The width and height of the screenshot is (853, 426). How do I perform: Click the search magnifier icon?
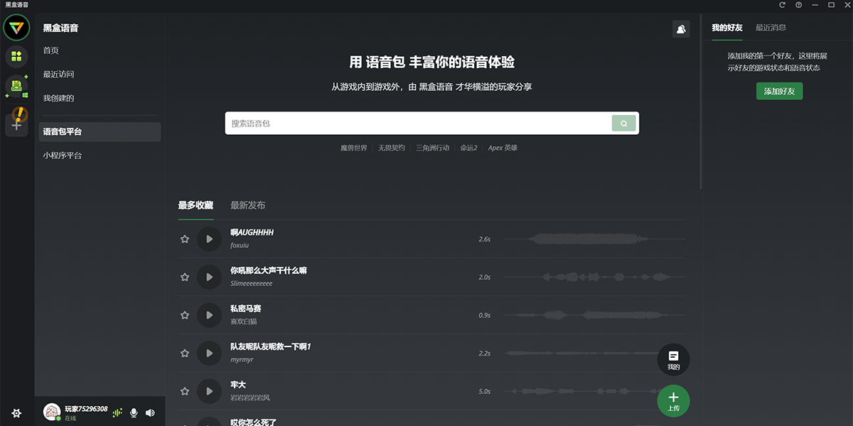[623, 123]
